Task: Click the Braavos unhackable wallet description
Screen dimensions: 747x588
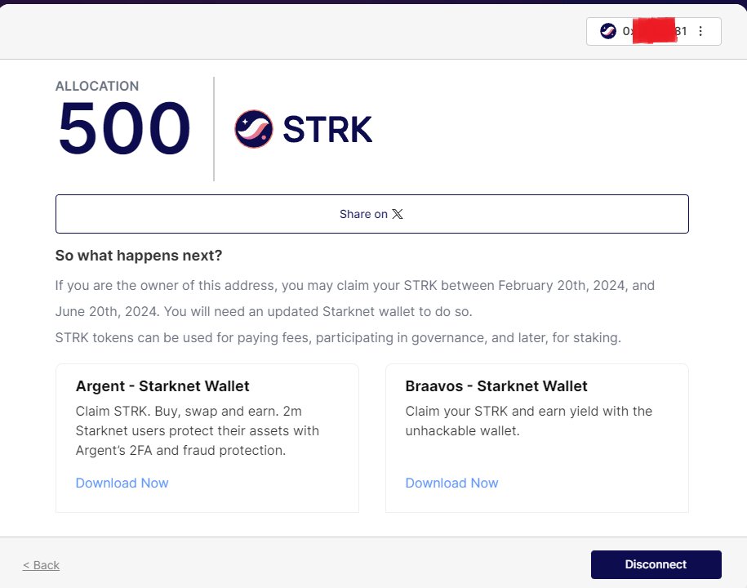Action: coord(529,421)
